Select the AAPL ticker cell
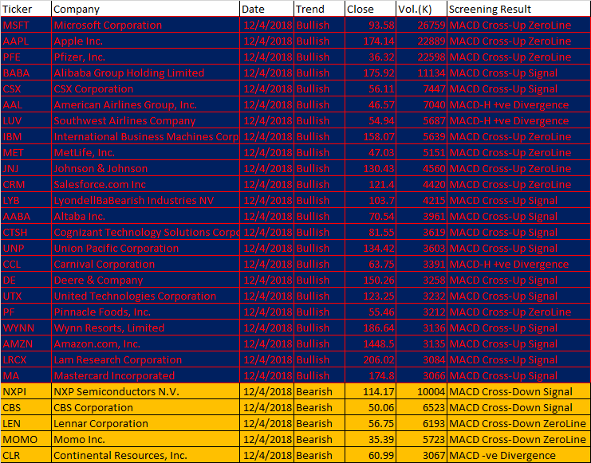 26,41
